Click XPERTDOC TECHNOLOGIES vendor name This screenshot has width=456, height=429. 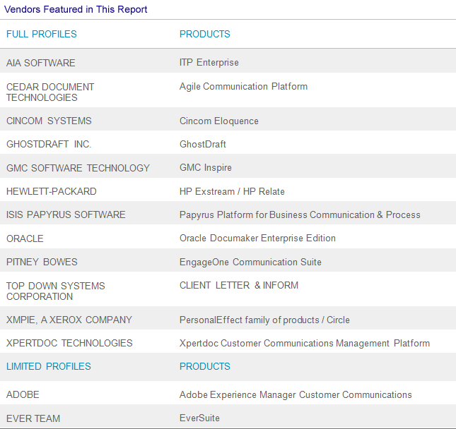pos(69,343)
